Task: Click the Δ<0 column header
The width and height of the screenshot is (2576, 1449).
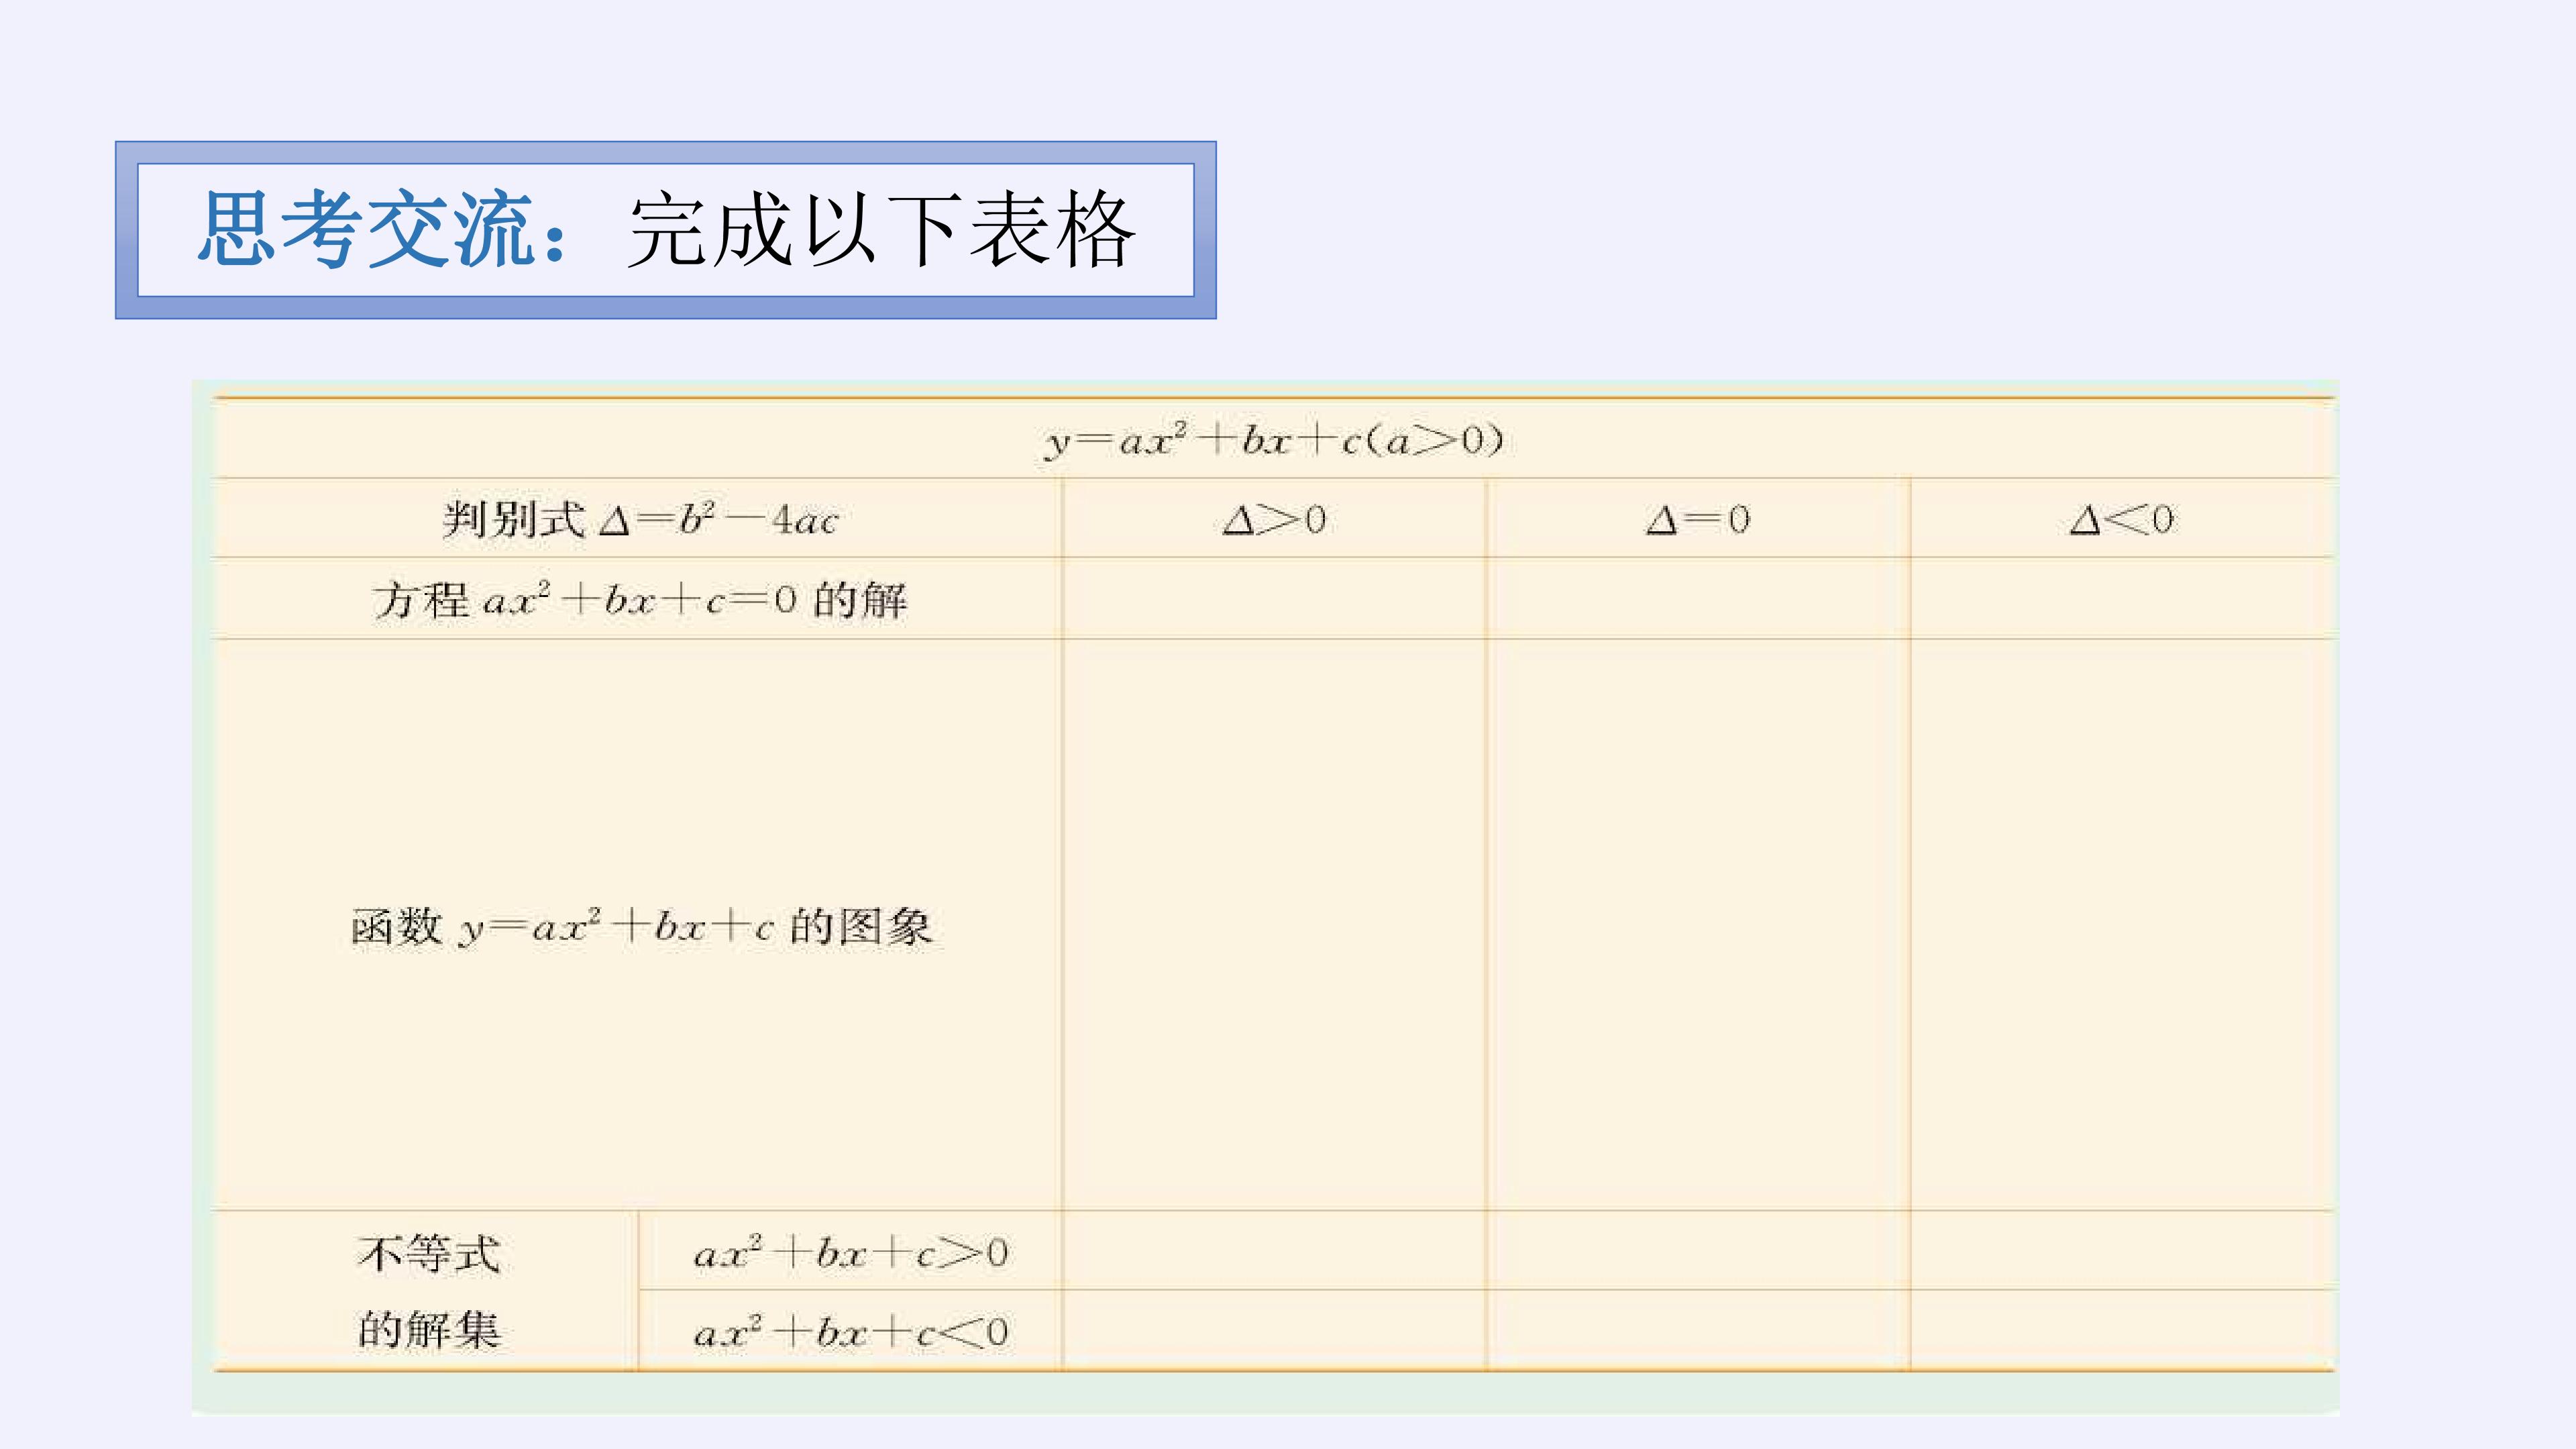Action: click(2122, 519)
